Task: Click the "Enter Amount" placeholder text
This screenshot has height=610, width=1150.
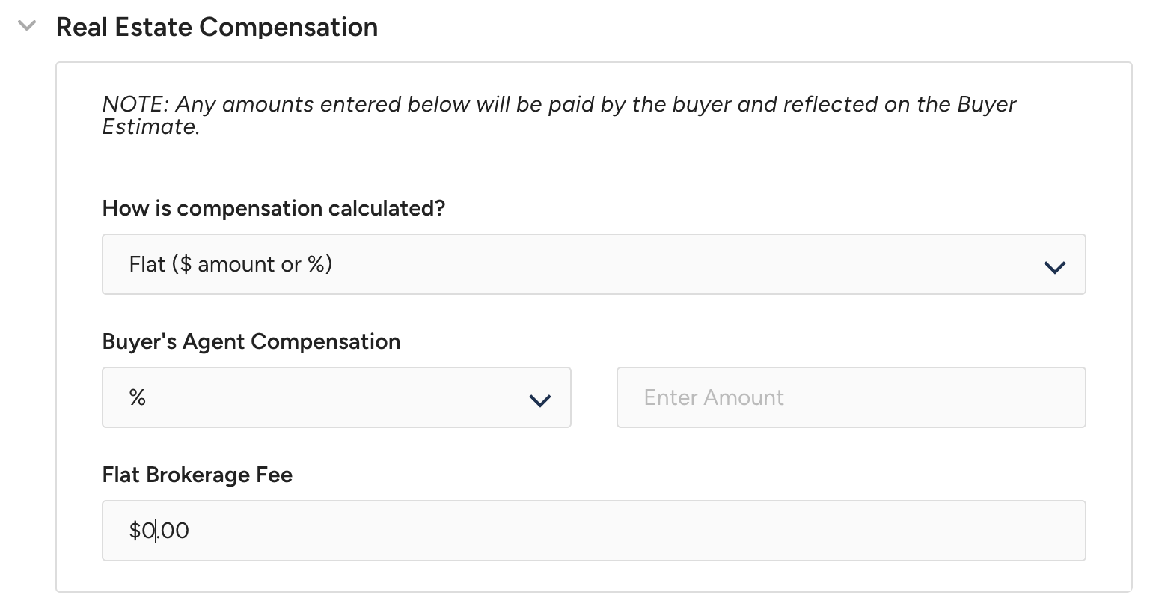Action: pos(713,397)
